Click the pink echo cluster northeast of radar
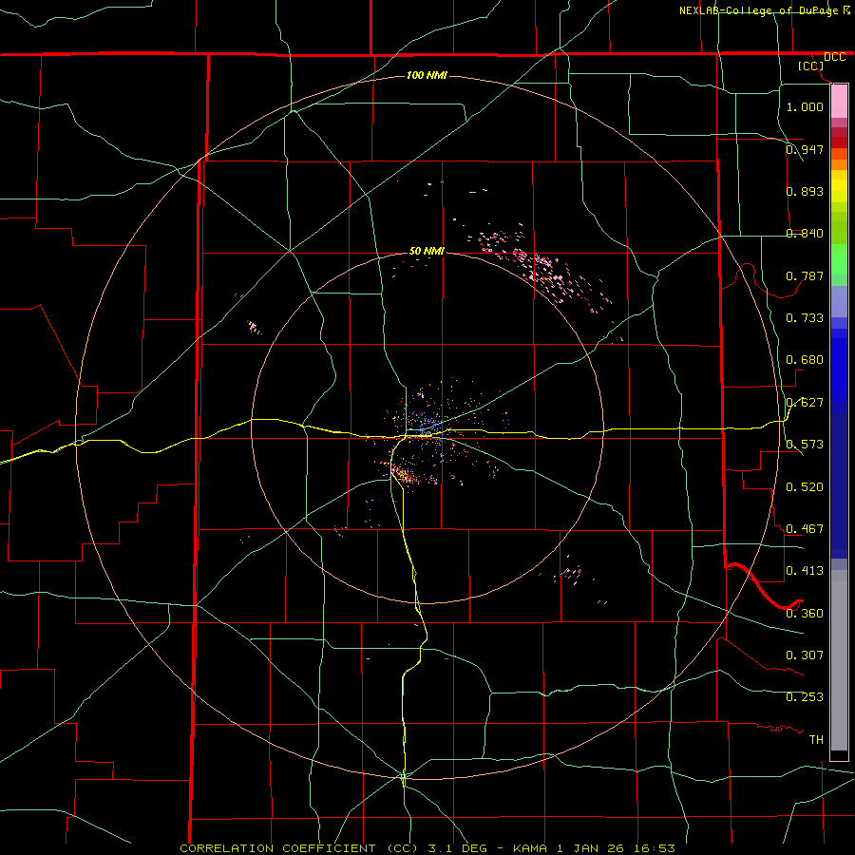 pyautogui.click(x=540, y=267)
